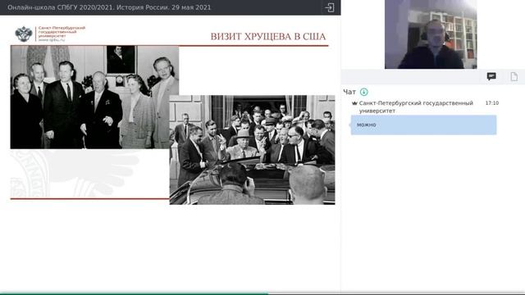This screenshot has height=295, width=525.
Task: Click the chat sender name 'Санкт-Петербургский государственный университет'
Action: click(x=416, y=107)
